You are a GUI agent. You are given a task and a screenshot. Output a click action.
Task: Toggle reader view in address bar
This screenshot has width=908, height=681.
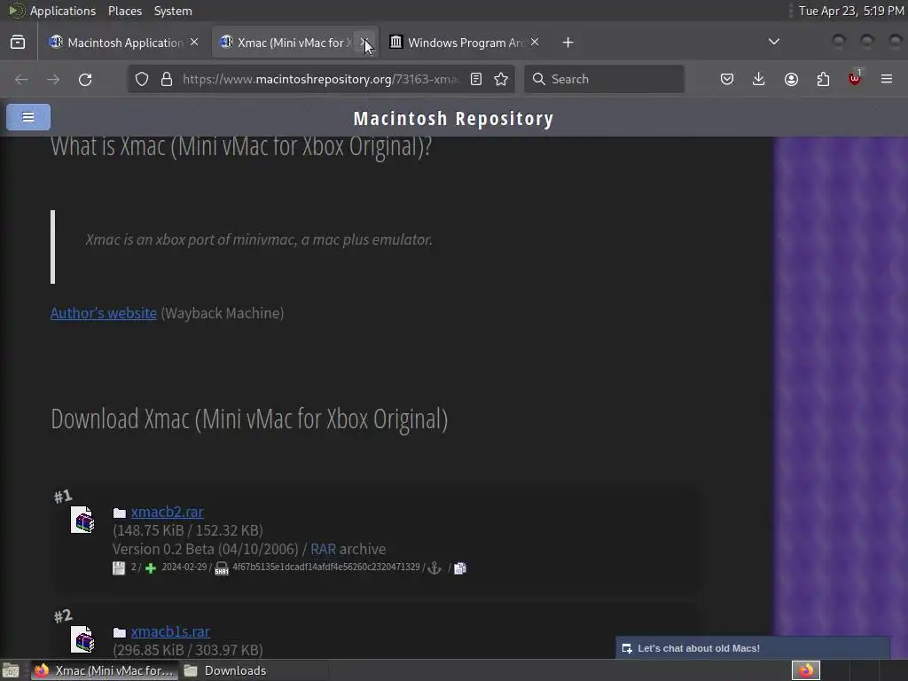point(476,79)
